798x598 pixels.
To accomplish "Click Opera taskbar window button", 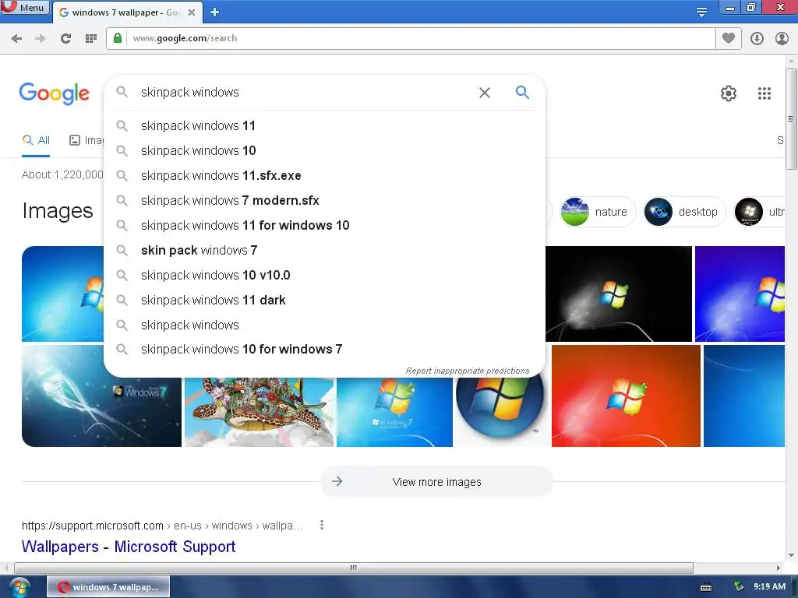I will 108,587.
